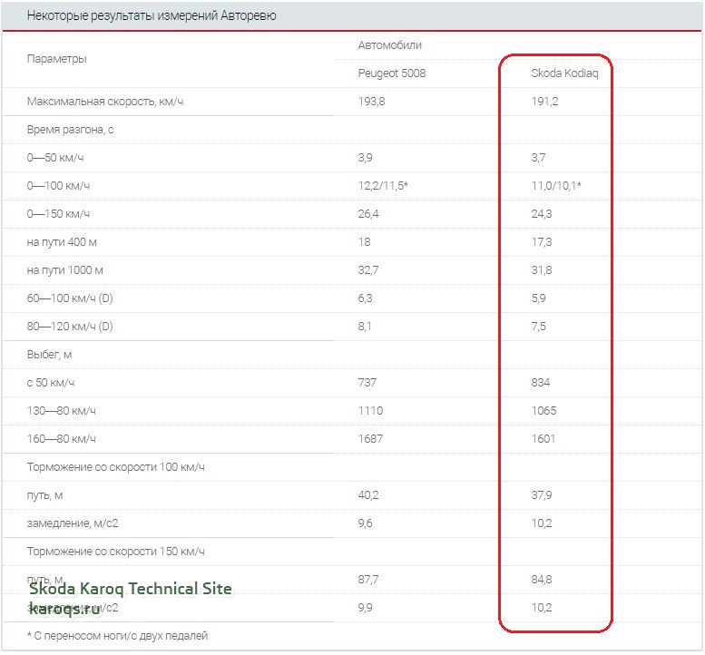Image resolution: width=705 pixels, height=655 pixels.
Task: Select the cell '11,0/10,1*'
Action: (x=556, y=186)
